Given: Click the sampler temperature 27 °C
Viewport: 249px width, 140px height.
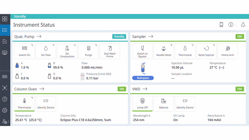Looking at the screenshot, I should coord(213,67).
